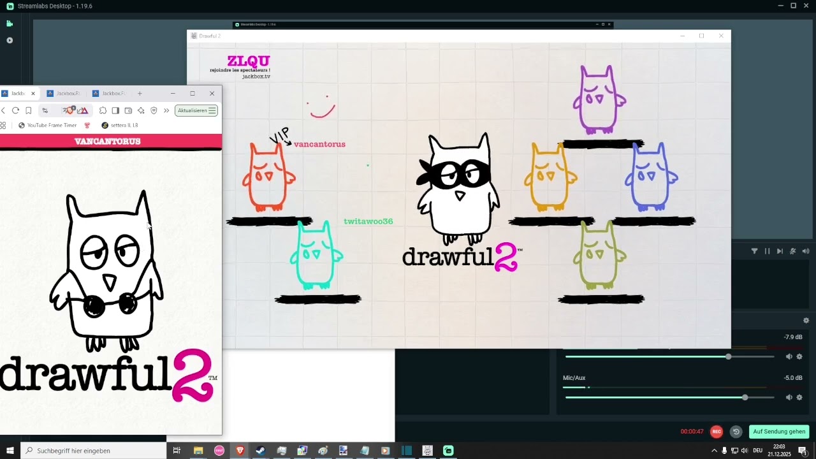Go back in the browser
Viewport: 816px width, 459px height.
tap(3, 110)
